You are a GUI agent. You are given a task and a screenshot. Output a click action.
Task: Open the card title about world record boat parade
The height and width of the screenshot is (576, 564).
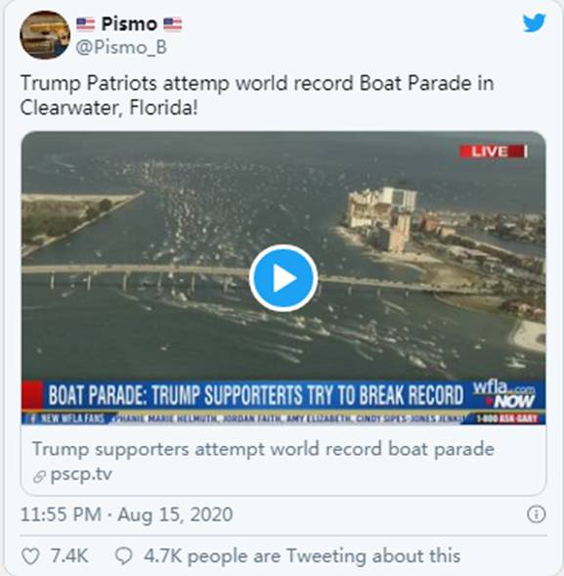(263, 449)
